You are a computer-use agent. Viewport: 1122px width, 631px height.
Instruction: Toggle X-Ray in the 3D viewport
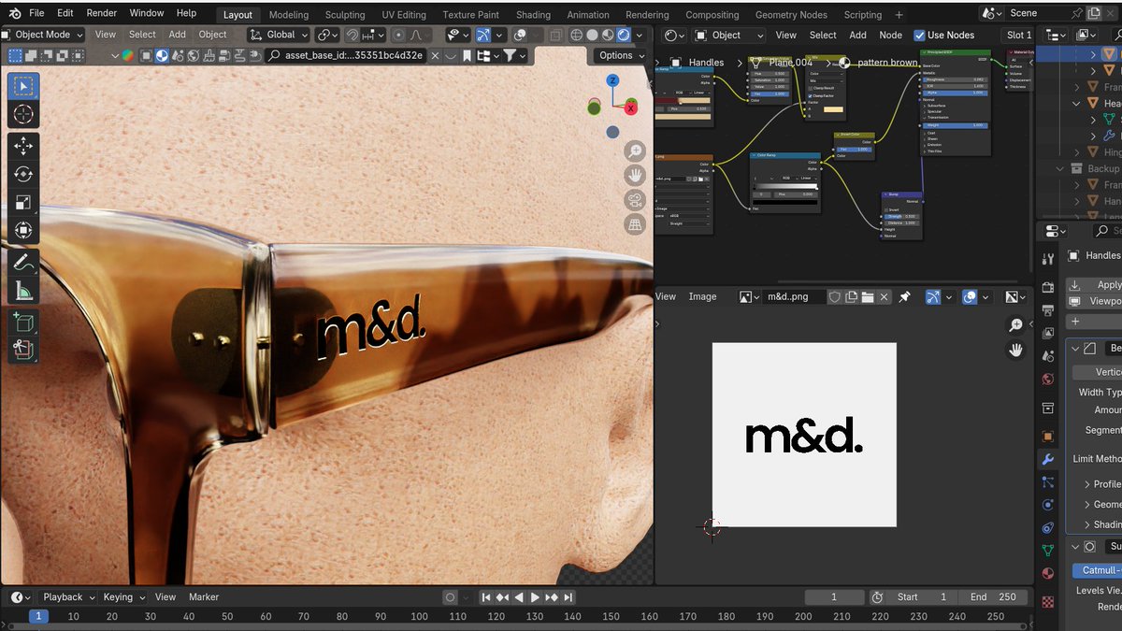click(555, 35)
